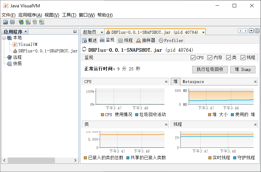Uncheck the 类 checkbox

pos(229,58)
